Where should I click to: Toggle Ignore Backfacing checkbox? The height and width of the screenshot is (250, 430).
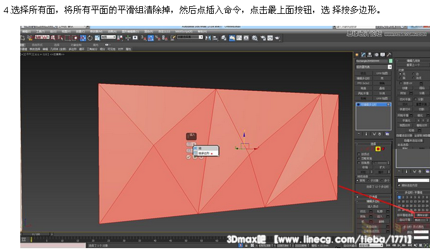click(359, 158)
